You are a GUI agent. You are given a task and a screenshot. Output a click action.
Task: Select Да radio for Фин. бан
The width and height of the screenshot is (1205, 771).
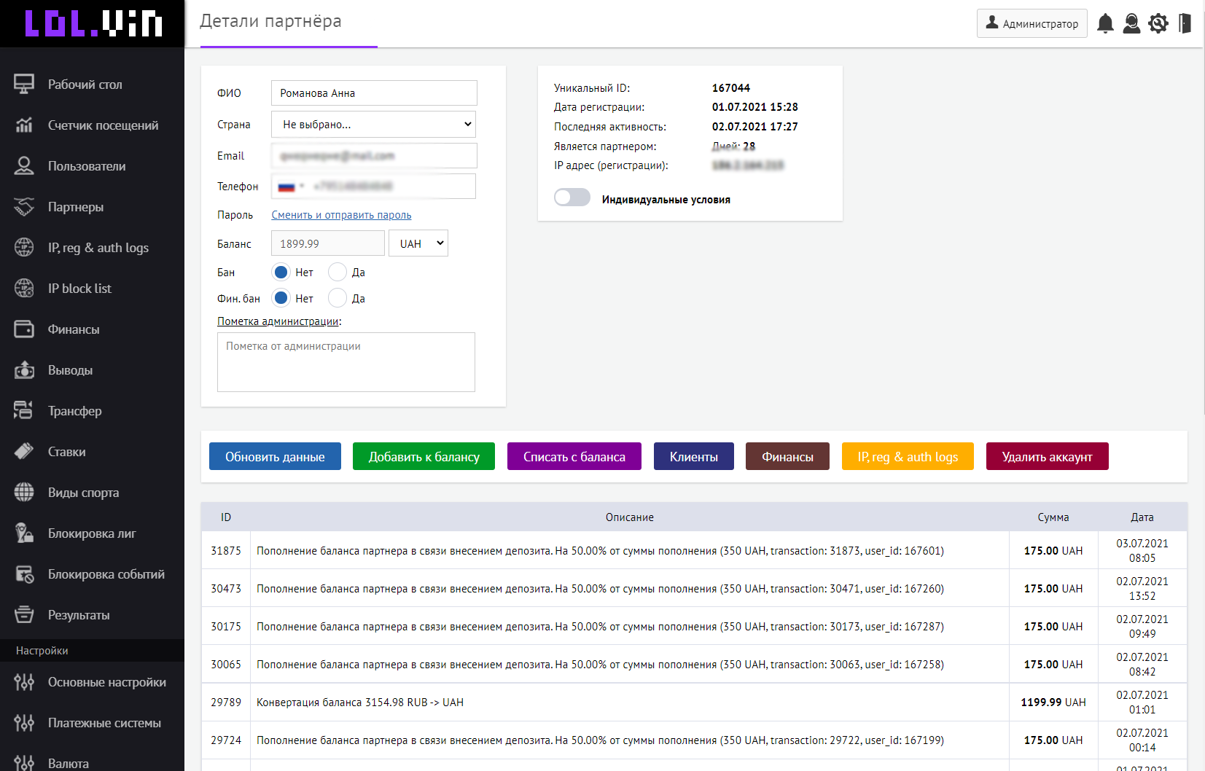click(x=338, y=299)
